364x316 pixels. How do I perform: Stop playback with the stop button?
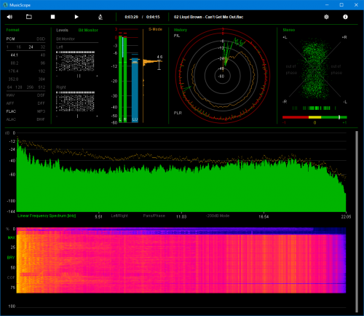[52, 17]
